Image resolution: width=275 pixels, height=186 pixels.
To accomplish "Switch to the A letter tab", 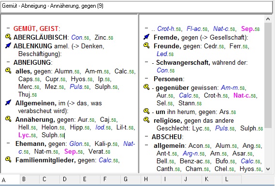I will click(10, 180).
